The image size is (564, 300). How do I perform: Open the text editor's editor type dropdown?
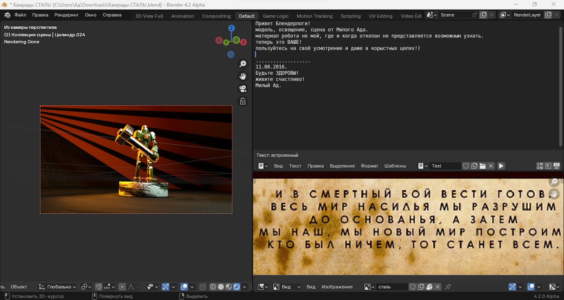263,166
